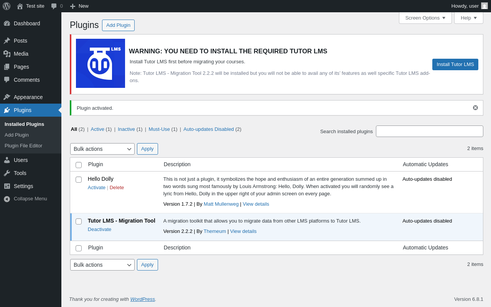Dismiss the Plugin activated notice
Image resolution: width=491 pixels, height=307 pixels.
[475, 108]
